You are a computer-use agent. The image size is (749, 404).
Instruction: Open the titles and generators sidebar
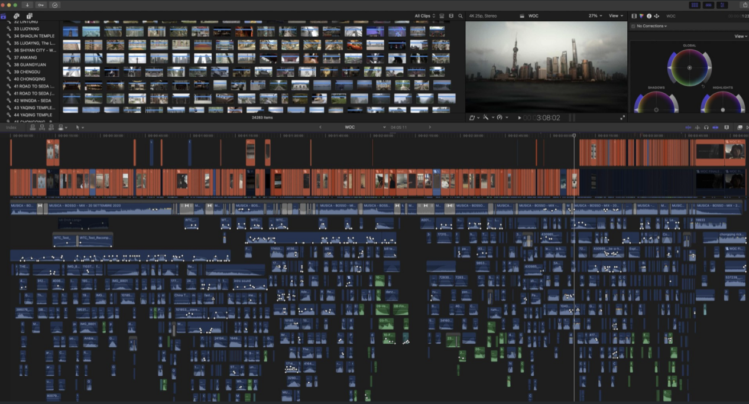(x=30, y=16)
